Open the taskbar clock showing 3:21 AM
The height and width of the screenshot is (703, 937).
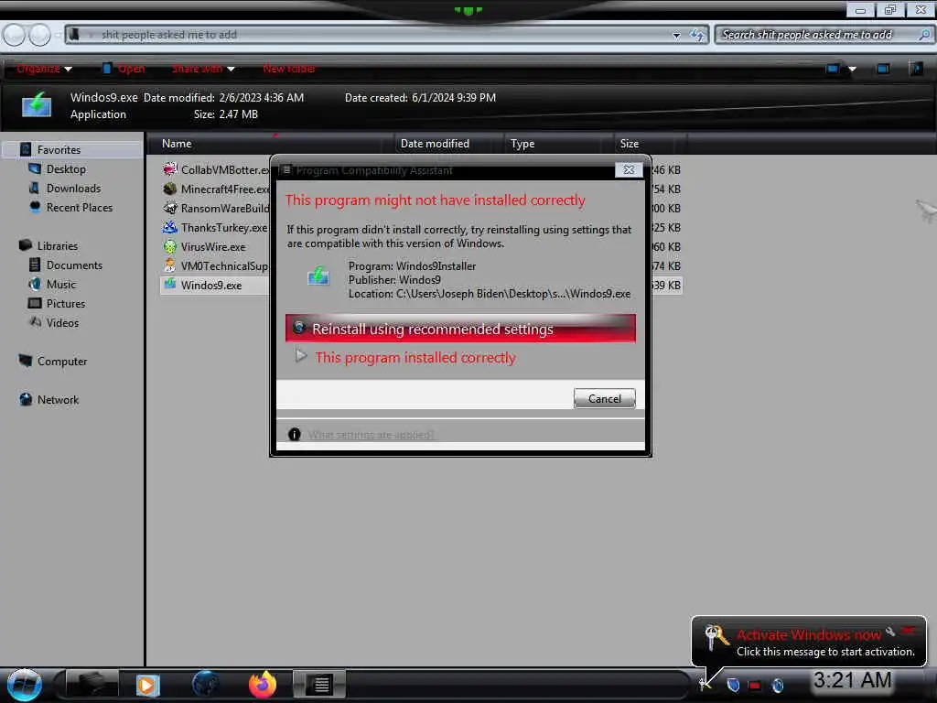click(853, 680)
